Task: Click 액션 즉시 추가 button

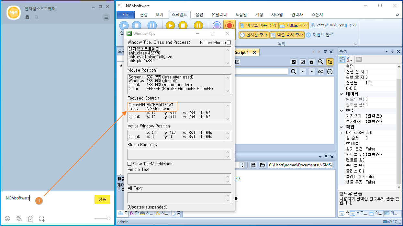Action: 287,35
